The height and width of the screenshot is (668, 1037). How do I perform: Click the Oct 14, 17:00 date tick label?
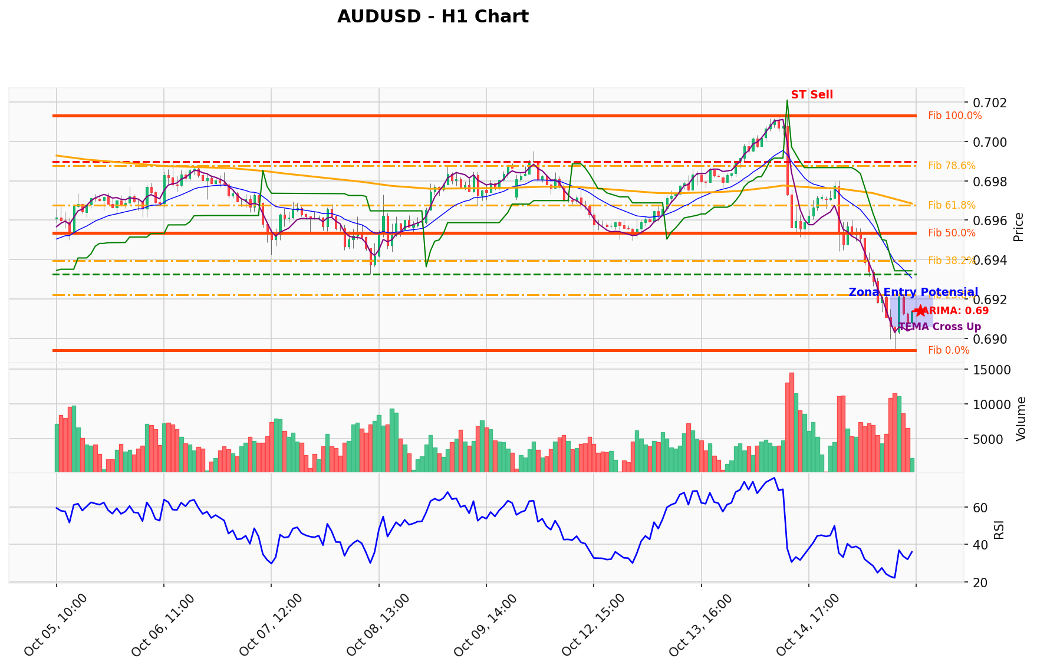808,625
